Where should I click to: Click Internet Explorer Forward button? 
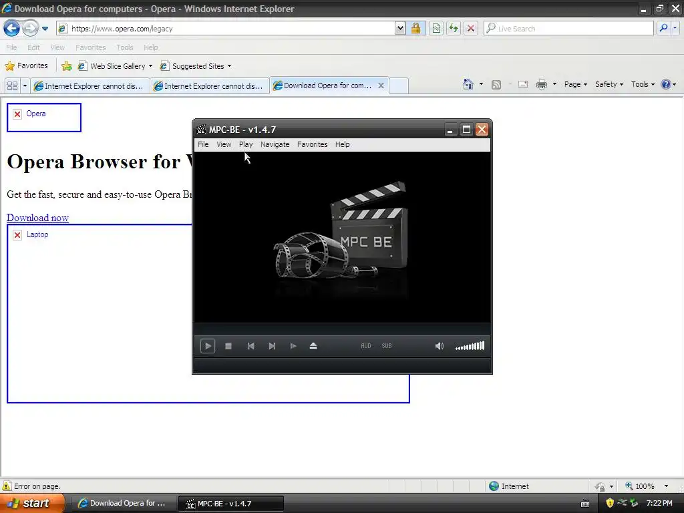[x=30, y=29]
